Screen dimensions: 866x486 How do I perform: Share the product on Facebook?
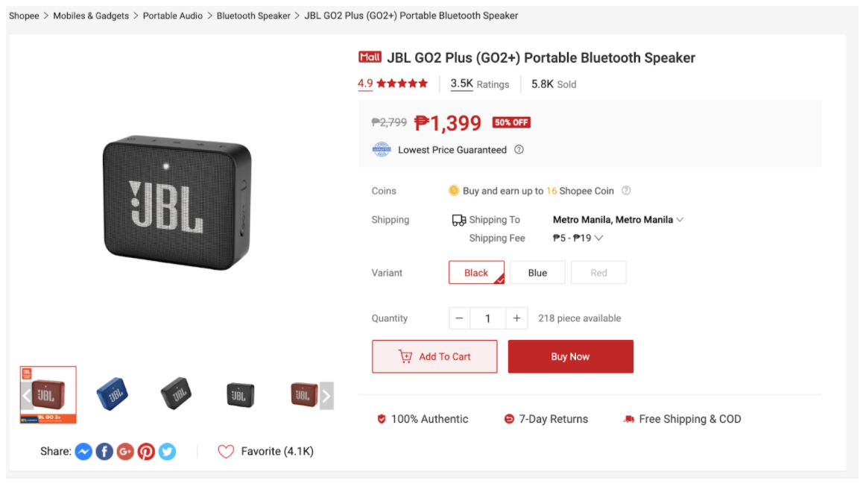point(104,451)
